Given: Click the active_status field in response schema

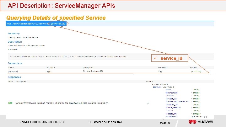Looking at the screenshot, I should pyautogui.click(x=173, y=108).
